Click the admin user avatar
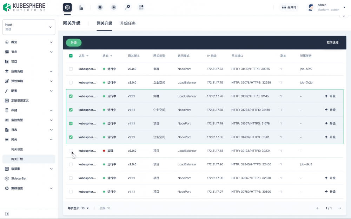351x219 pixels. pyautogui.click(x=311, y=7)
